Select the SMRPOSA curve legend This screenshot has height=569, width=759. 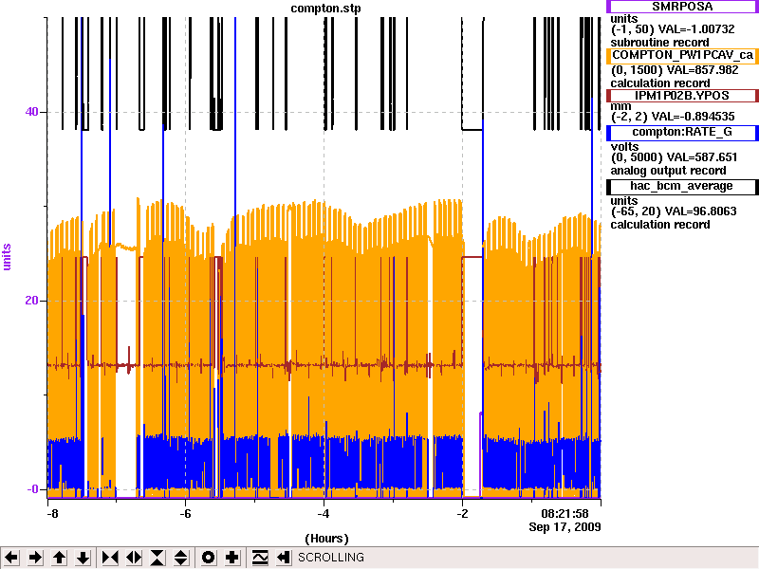(682, 7)
